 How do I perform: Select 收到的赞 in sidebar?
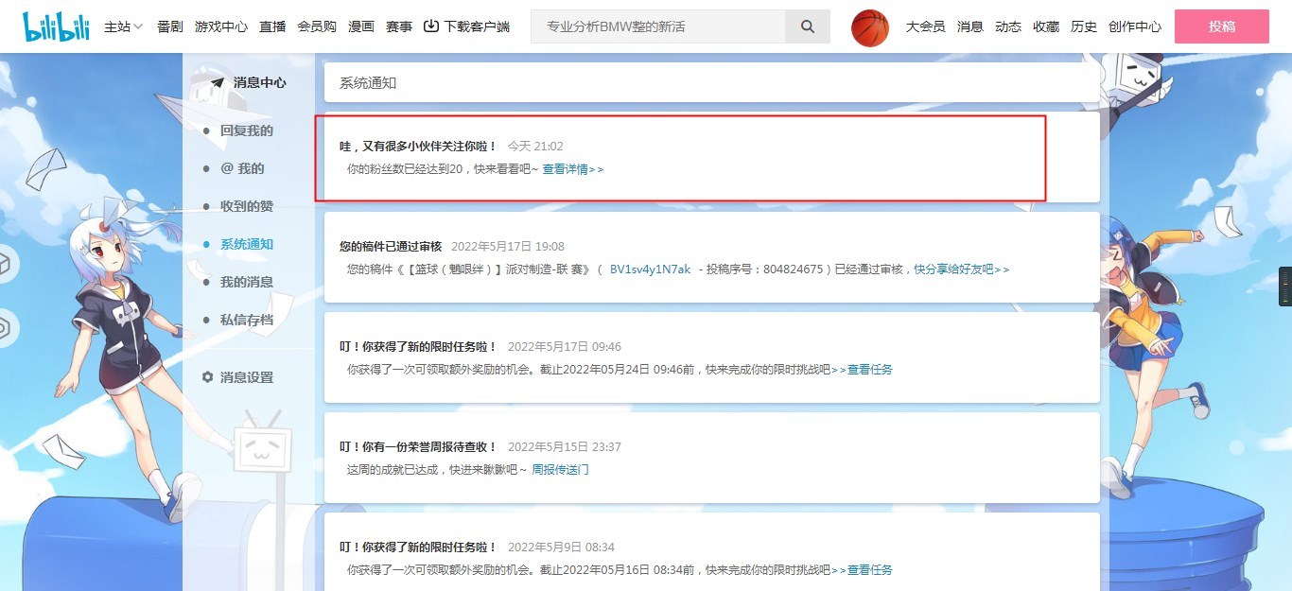(x=247, y=206)
